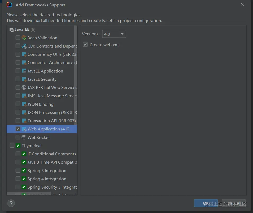Select the JSON Binding row label
Viewport: 253px width, 213px height.
pos(41,104)
